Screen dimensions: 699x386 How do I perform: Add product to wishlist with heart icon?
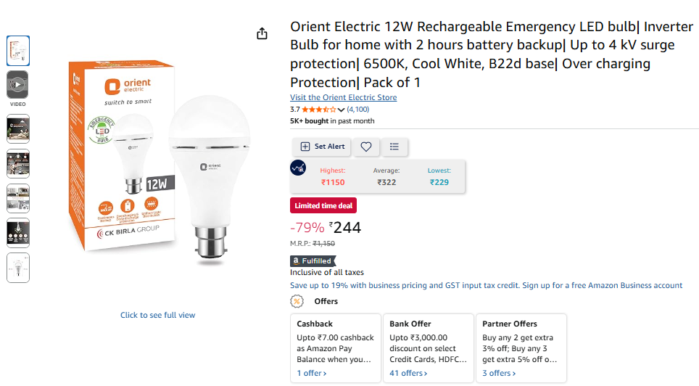[x=366, y=147]
